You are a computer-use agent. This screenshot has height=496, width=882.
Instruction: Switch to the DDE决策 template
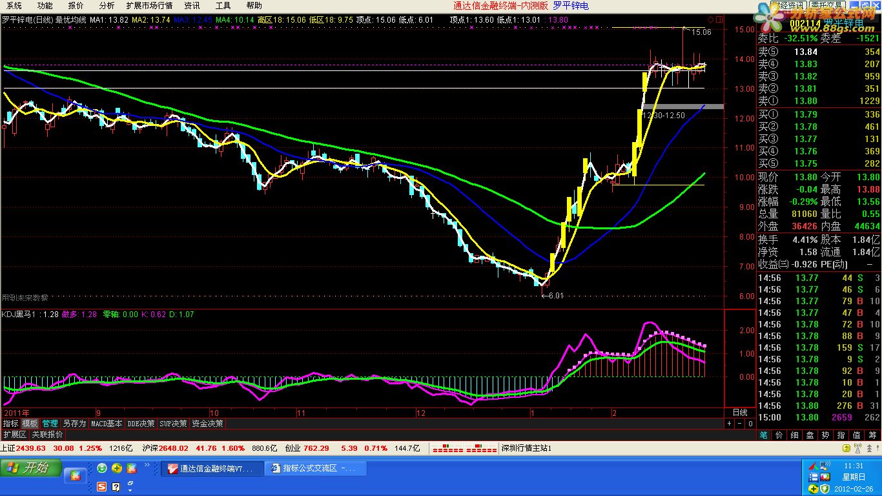point(141,424)
